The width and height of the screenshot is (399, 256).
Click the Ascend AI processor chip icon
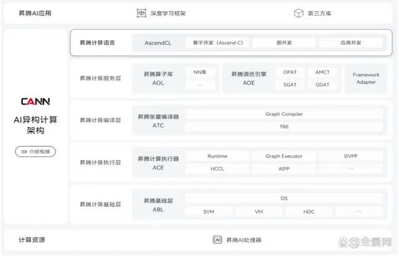click(218, 240)
